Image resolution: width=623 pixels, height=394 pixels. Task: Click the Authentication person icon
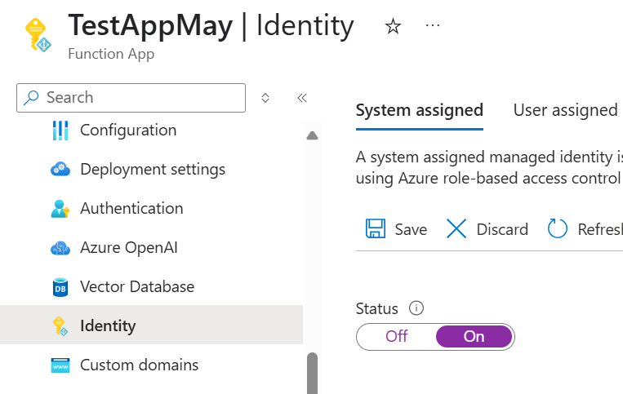tap(60, 209)
